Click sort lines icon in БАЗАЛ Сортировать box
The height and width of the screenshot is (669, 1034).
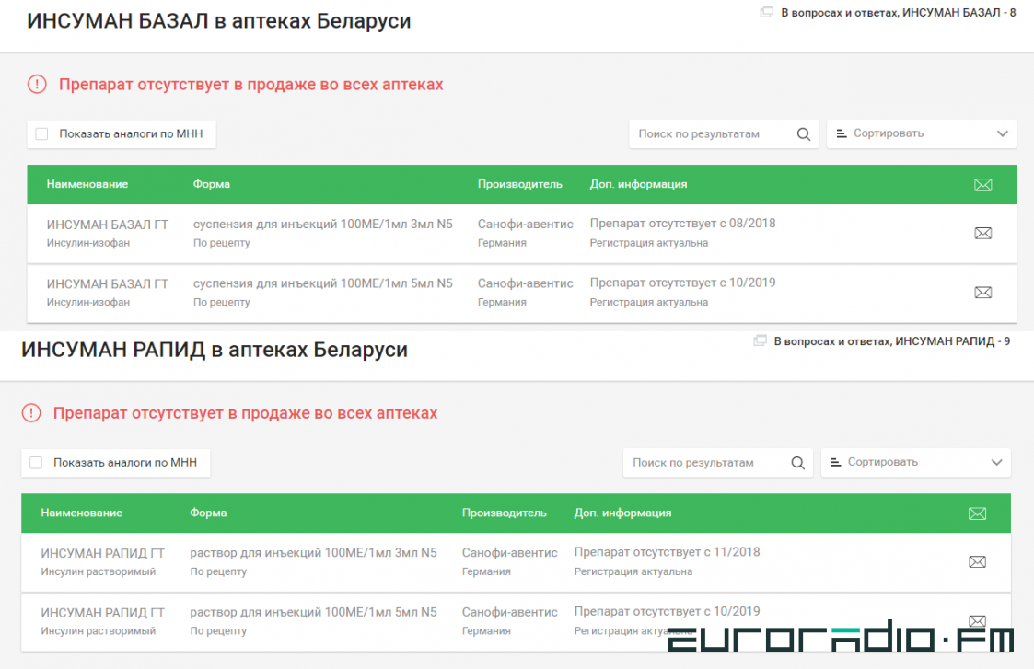[842, 133]
